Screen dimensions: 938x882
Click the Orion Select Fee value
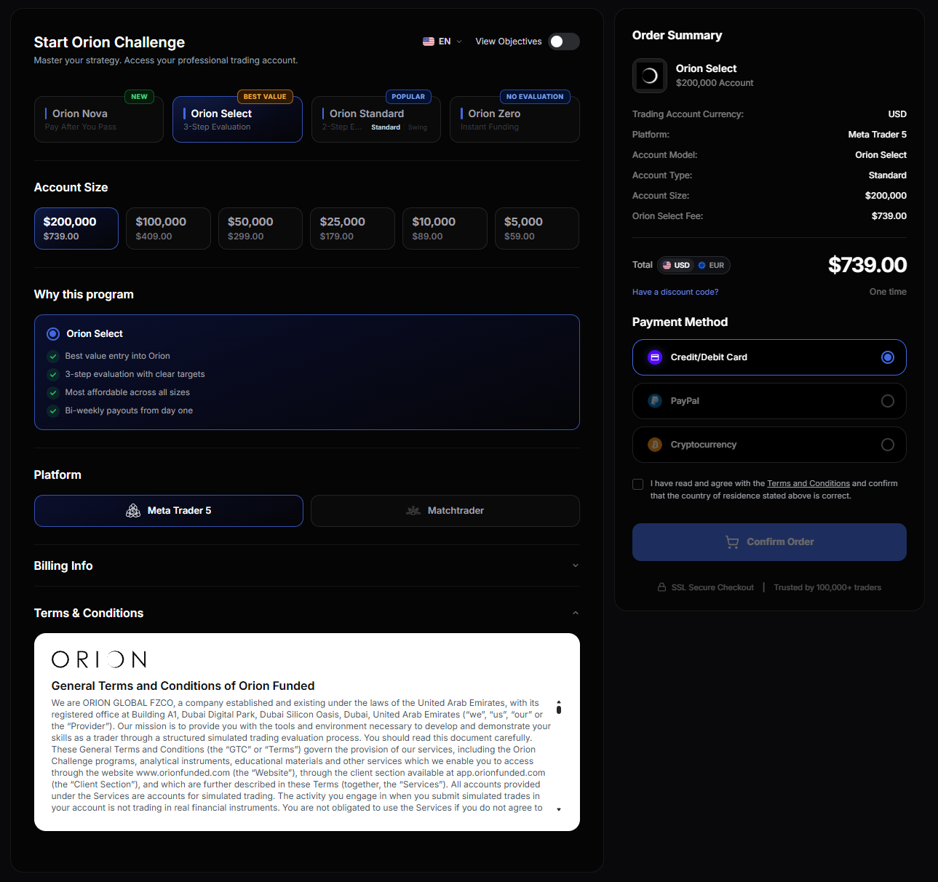[x=889, y=216]
